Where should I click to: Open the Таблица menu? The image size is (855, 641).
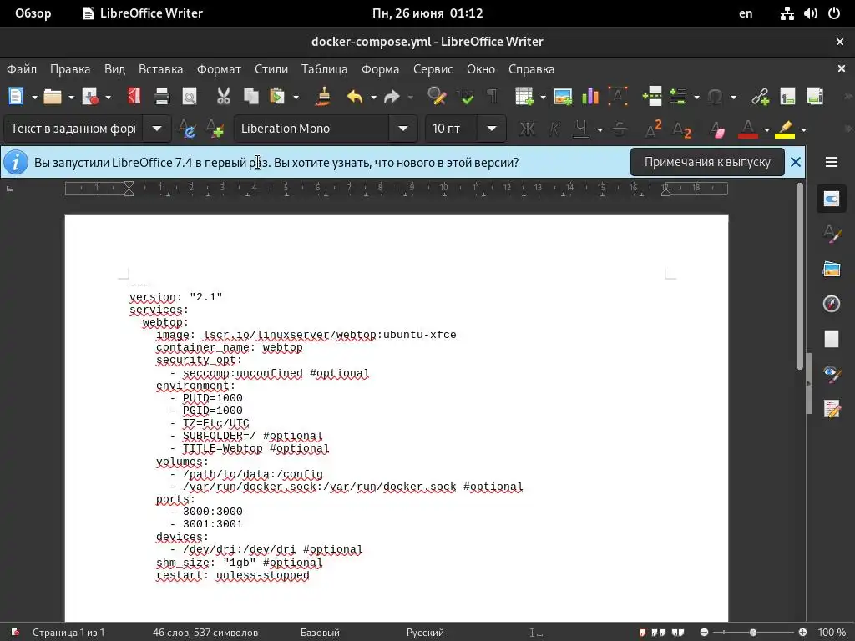click(x=325, y=69)
